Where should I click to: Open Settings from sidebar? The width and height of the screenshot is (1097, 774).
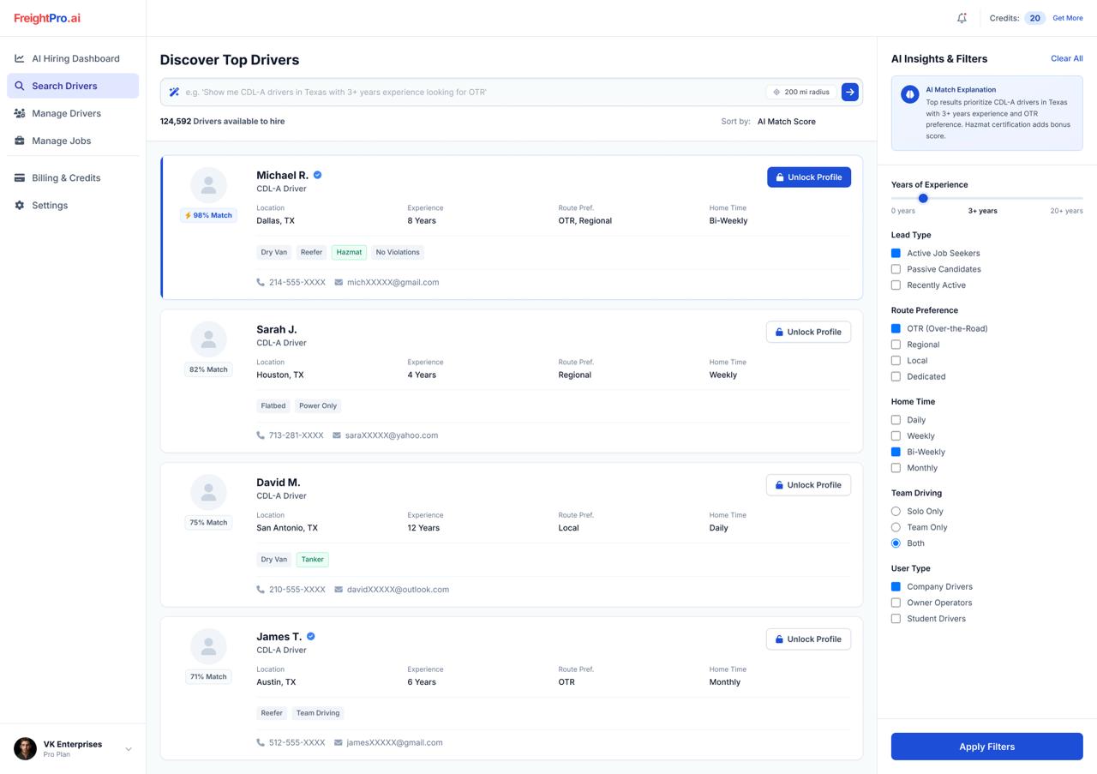[x=73, y=205]
